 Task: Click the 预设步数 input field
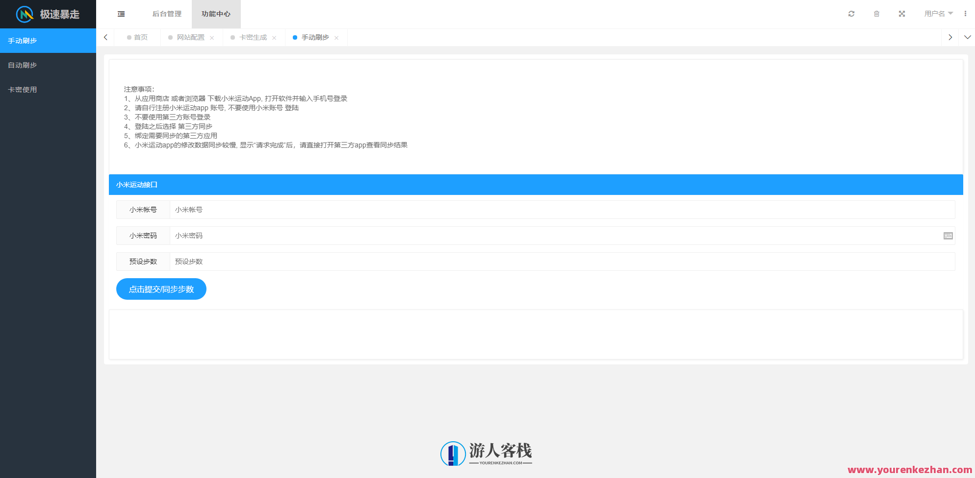click(x=343, y=262)
